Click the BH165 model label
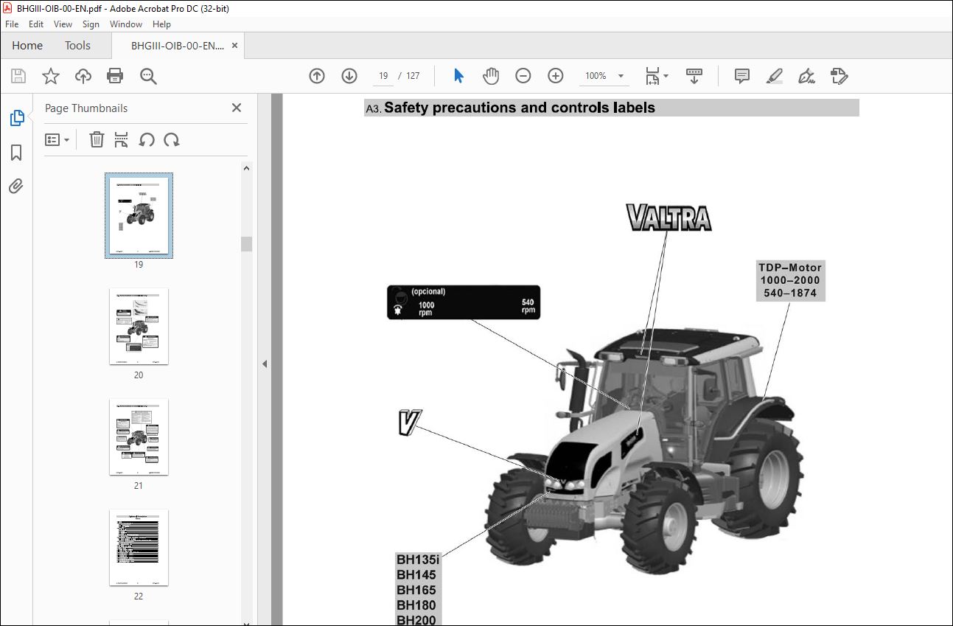The image size is (953, 626). click(416, 590)
